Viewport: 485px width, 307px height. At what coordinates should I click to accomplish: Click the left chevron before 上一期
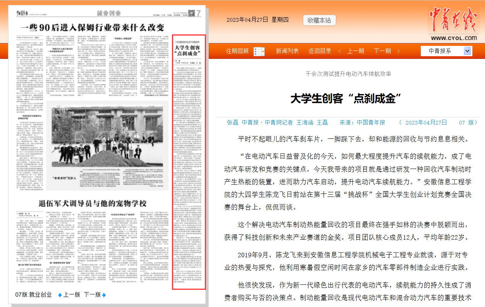[339, 51]
